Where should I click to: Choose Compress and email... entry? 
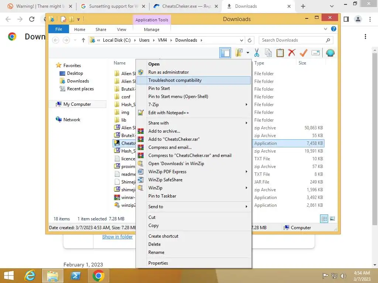(x=193, y=147)
